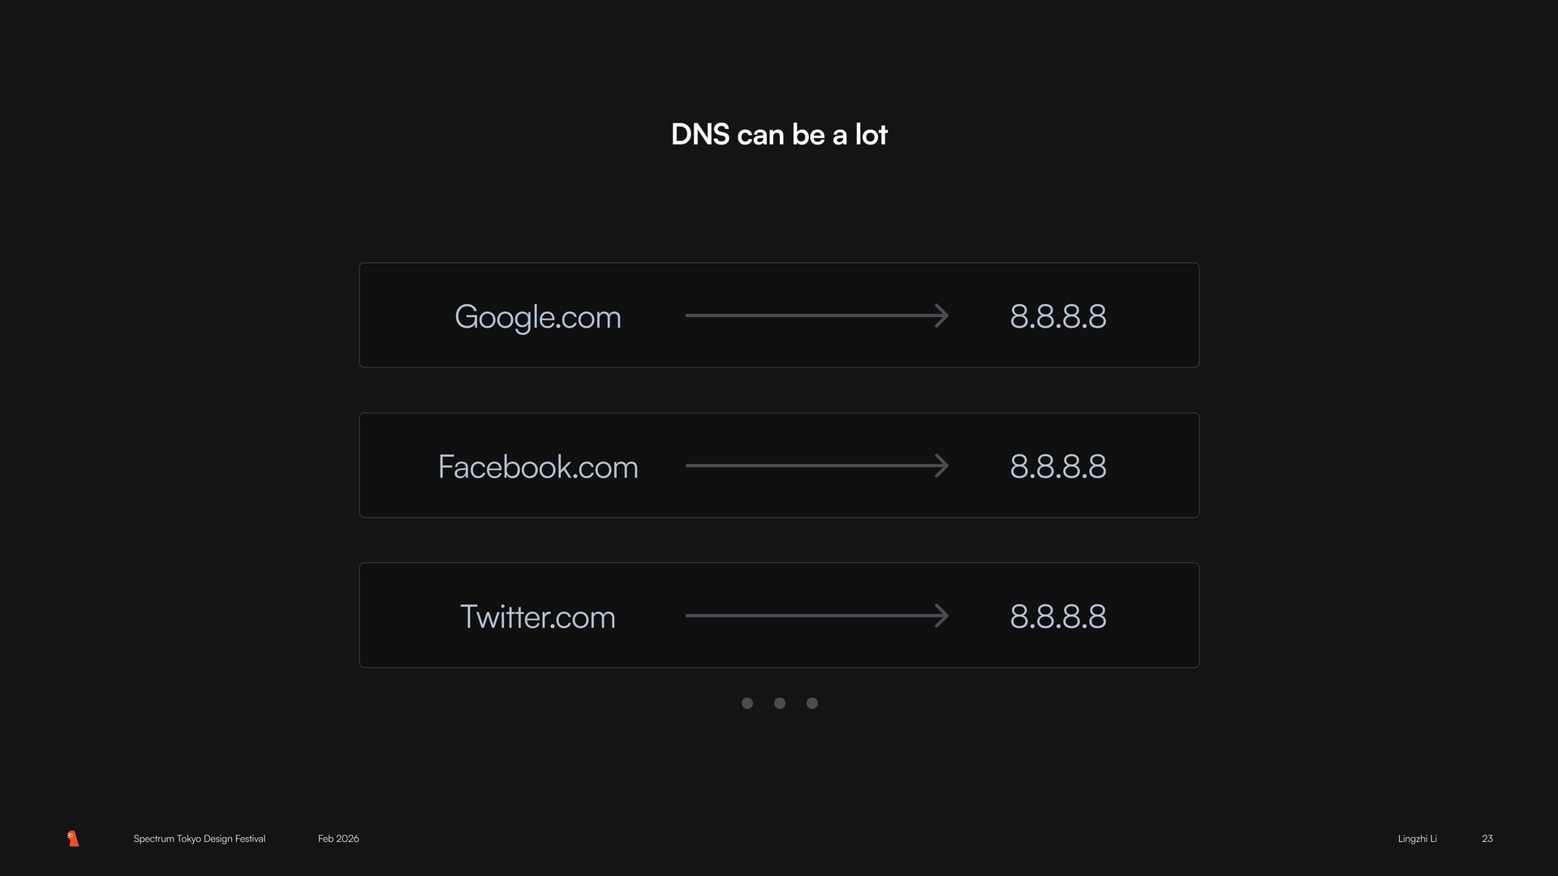
Task: Select the slide title "DNS can be a lot"
Action: point(779,135)
